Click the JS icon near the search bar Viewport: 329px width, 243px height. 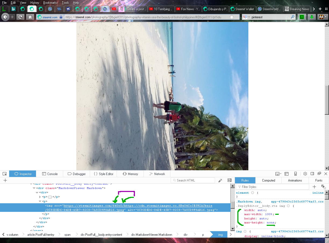302,17
